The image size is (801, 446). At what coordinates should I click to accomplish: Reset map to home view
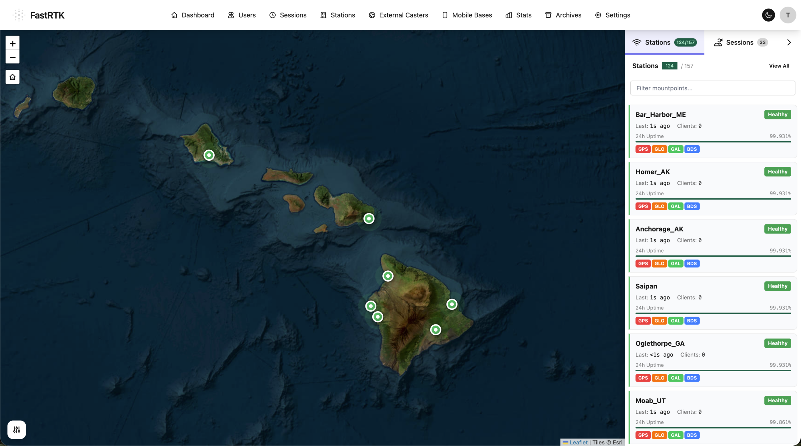click(x=13, y=77)
